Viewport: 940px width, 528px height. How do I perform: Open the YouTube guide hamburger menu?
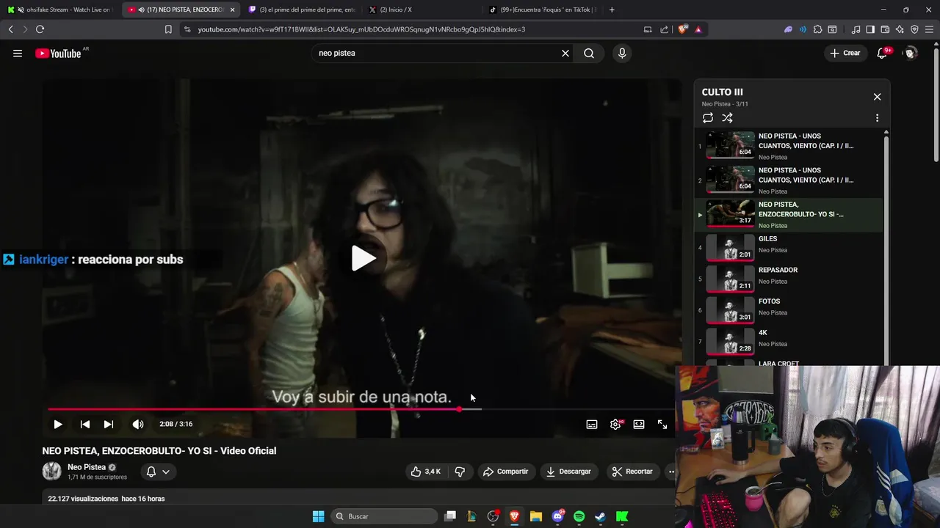(x=18, y=53)
